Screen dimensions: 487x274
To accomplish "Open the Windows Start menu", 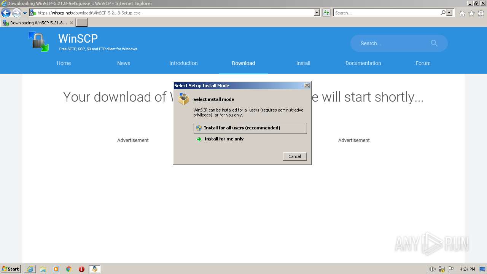I will coord(11,269).
